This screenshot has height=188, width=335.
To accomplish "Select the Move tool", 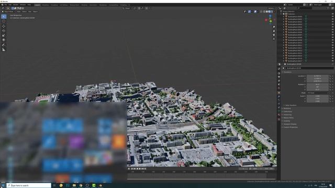I will coord(4,26).
